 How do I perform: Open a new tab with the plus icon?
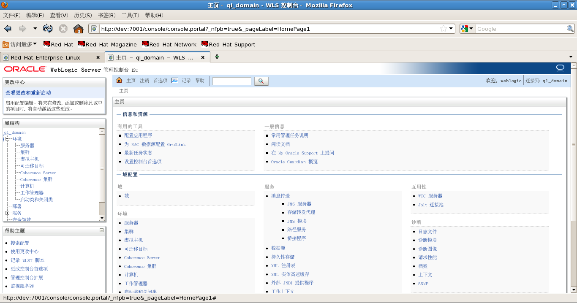coord(217,56)
